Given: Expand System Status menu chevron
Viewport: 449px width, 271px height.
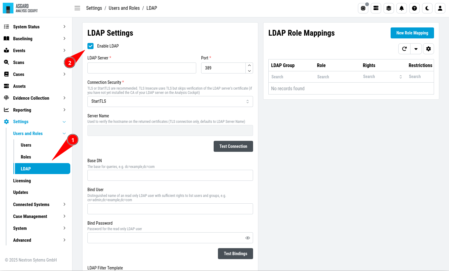Looking at the screenshot, I should [64, 27].
